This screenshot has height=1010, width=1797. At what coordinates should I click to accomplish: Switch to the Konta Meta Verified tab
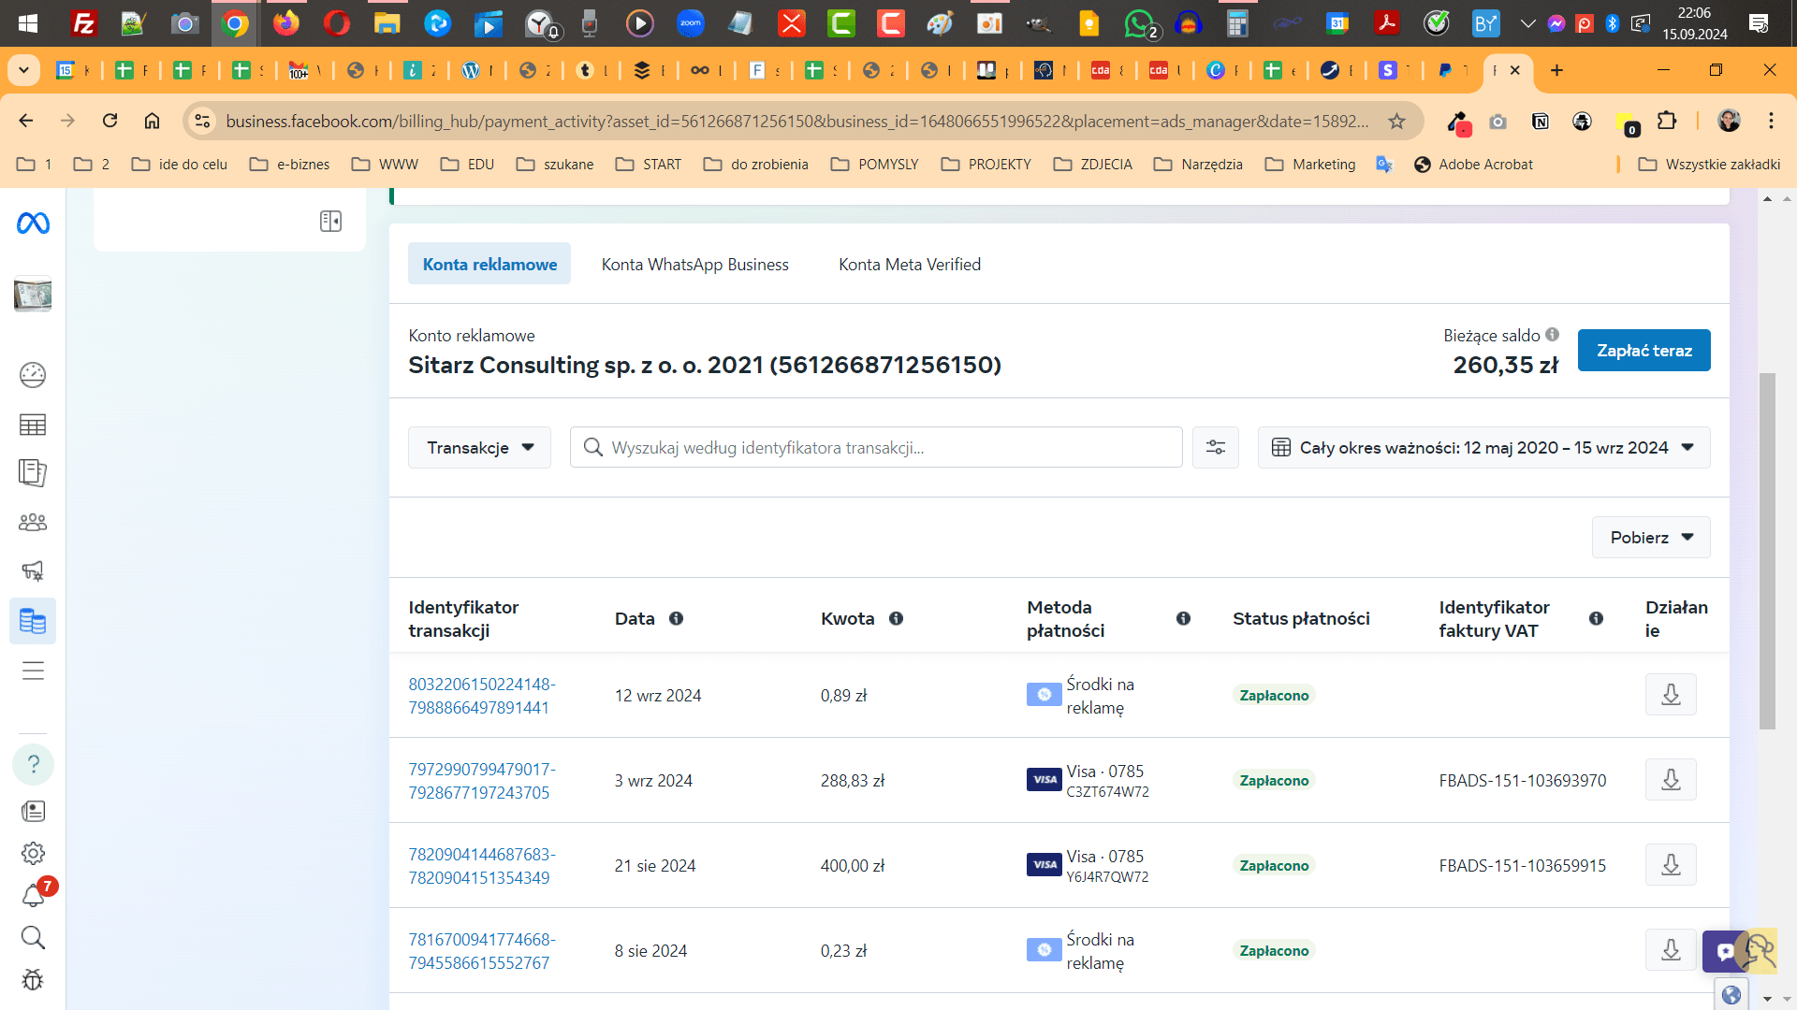(910, 265)
